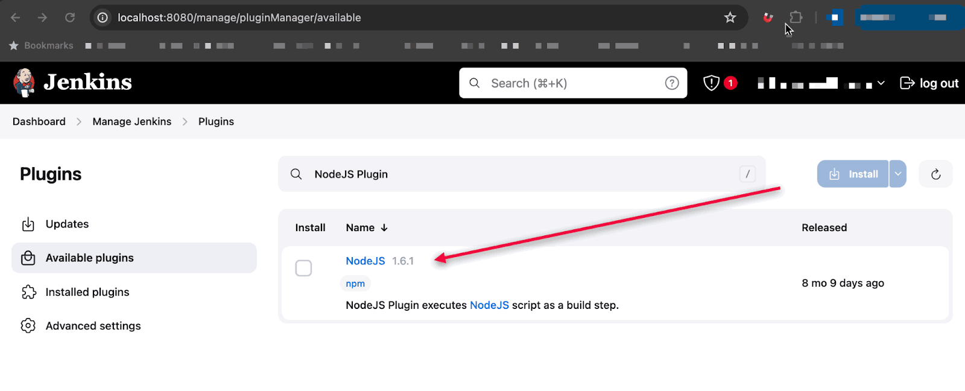Click the 8 mo 9 days ago text

click(843, 283)
